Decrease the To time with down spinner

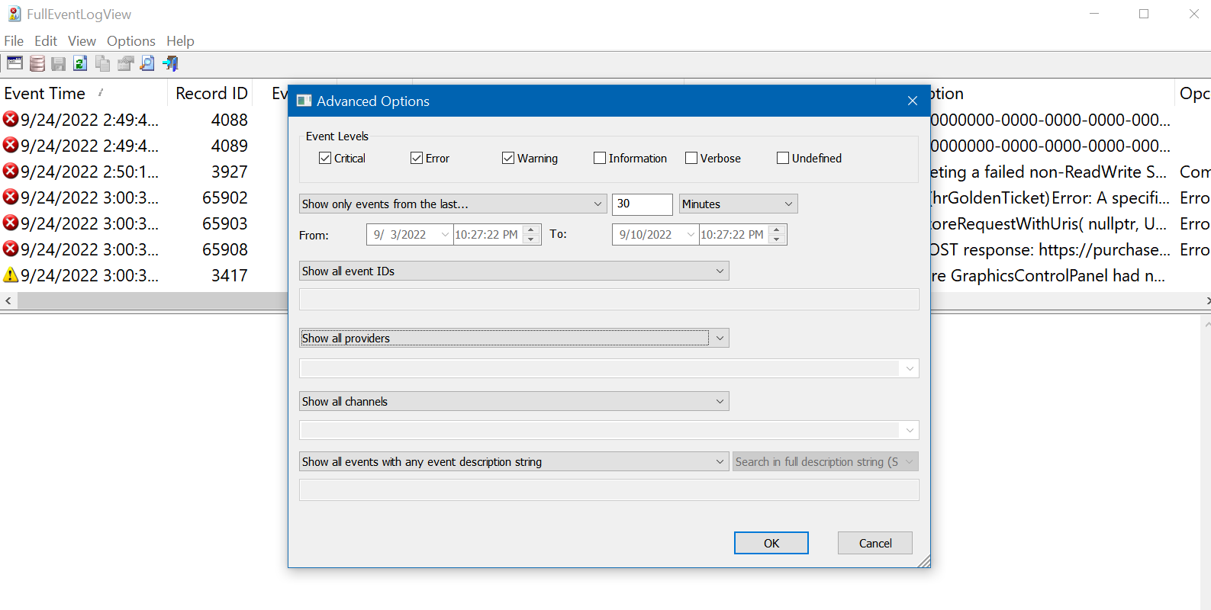778,239
